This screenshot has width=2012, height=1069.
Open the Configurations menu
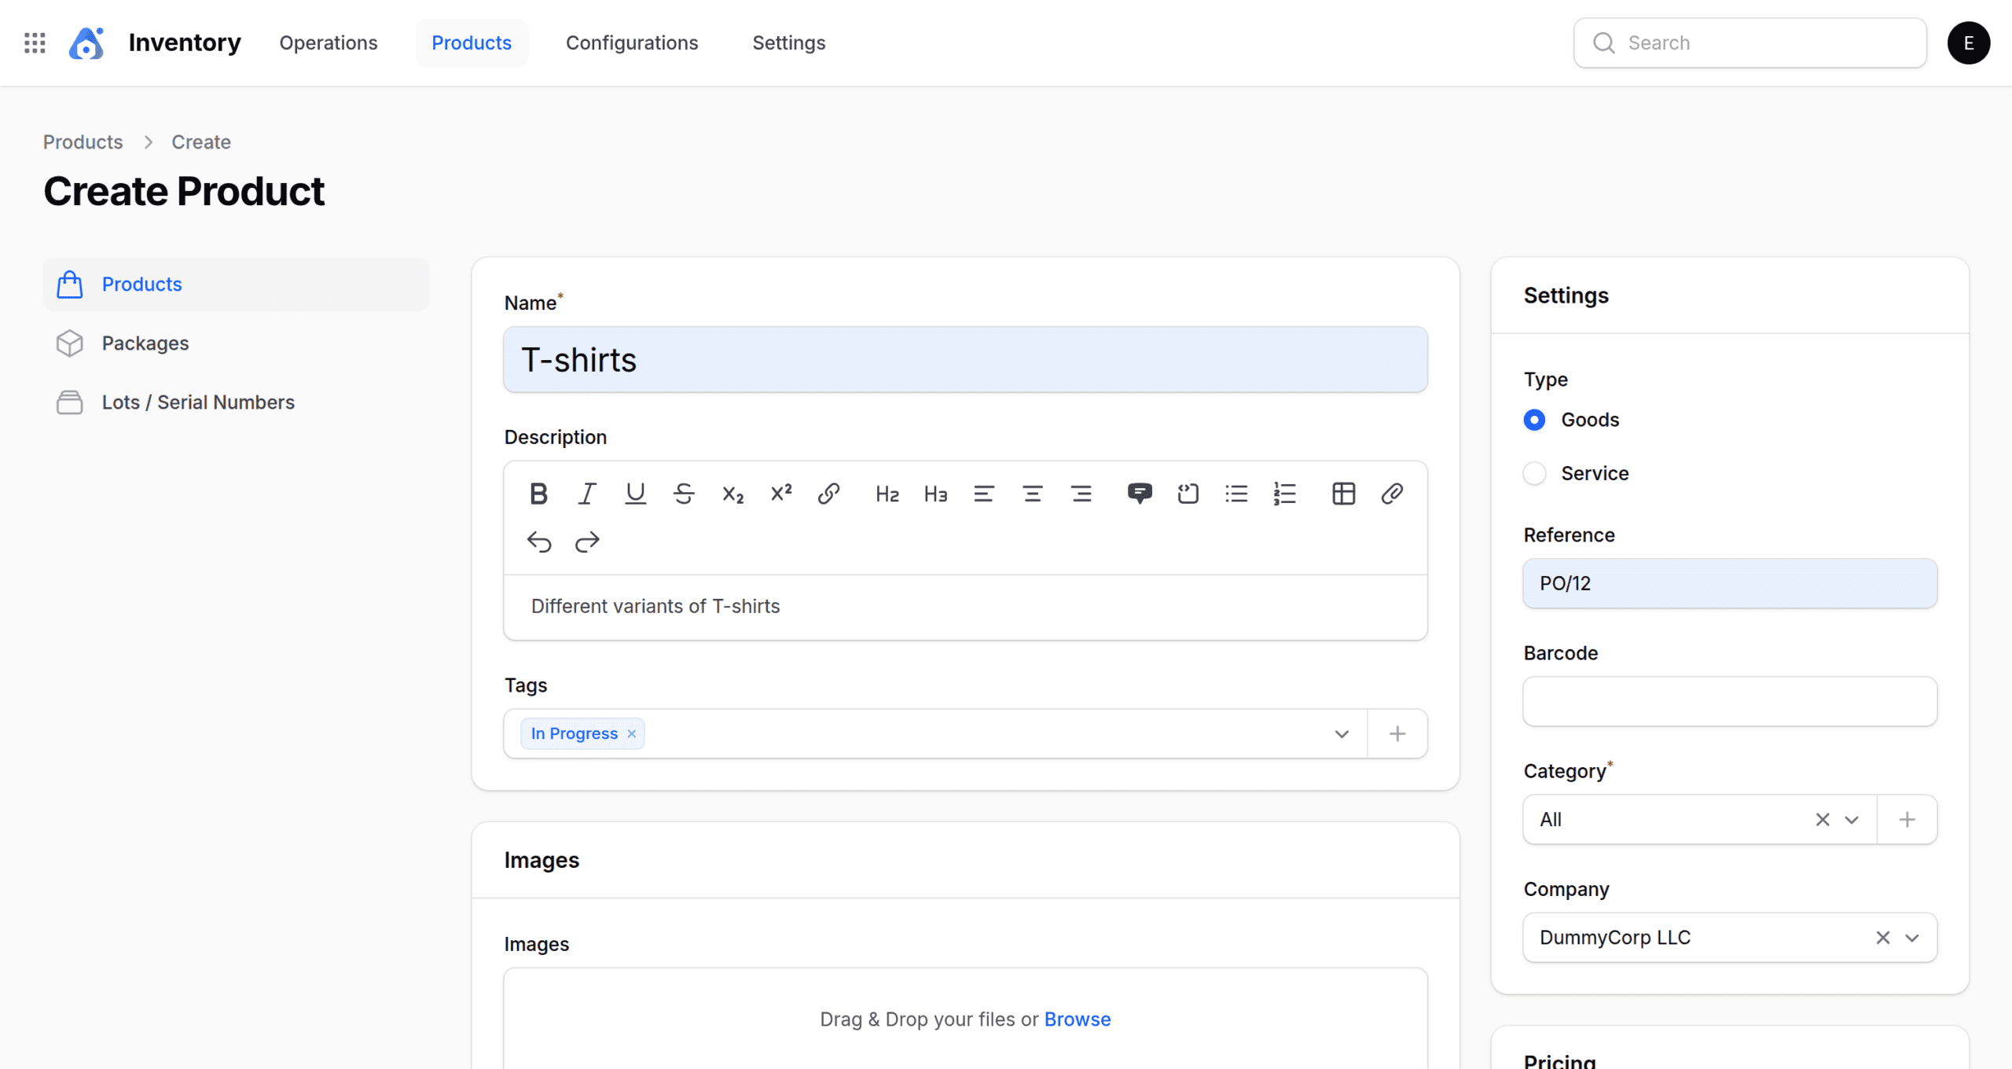(x=631, y=42)
